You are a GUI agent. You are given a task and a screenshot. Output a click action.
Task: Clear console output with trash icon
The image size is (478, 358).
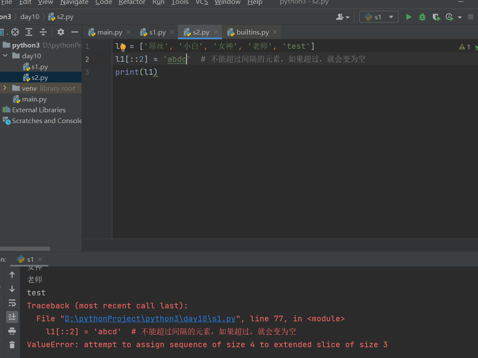[x=12, y=345]
